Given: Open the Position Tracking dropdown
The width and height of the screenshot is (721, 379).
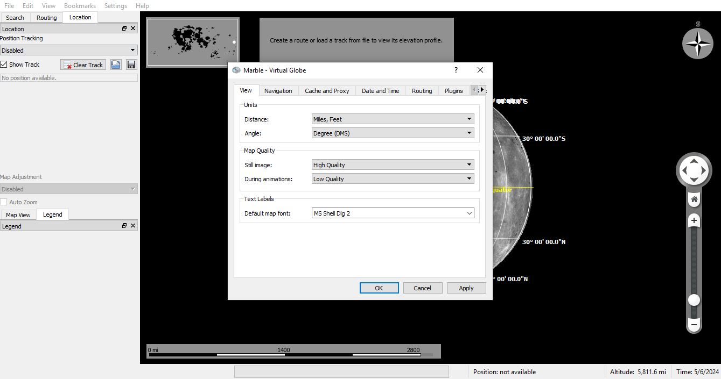Looking at the screenshot, I should pyautogui.click(x=69, y=50).
